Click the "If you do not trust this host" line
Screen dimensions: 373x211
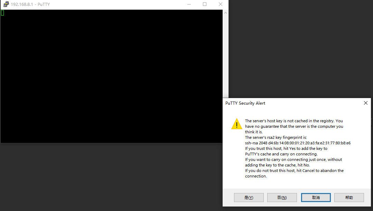294,171
